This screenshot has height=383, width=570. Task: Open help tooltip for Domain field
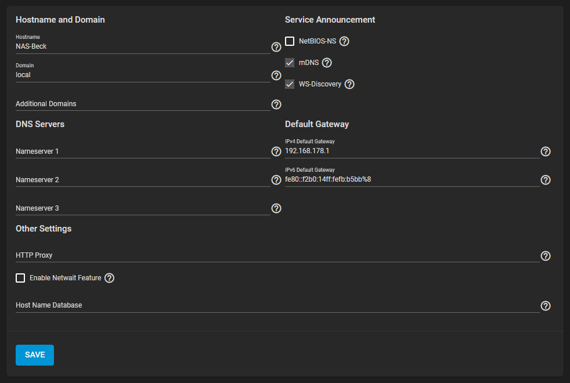click(x=276, y=75)
